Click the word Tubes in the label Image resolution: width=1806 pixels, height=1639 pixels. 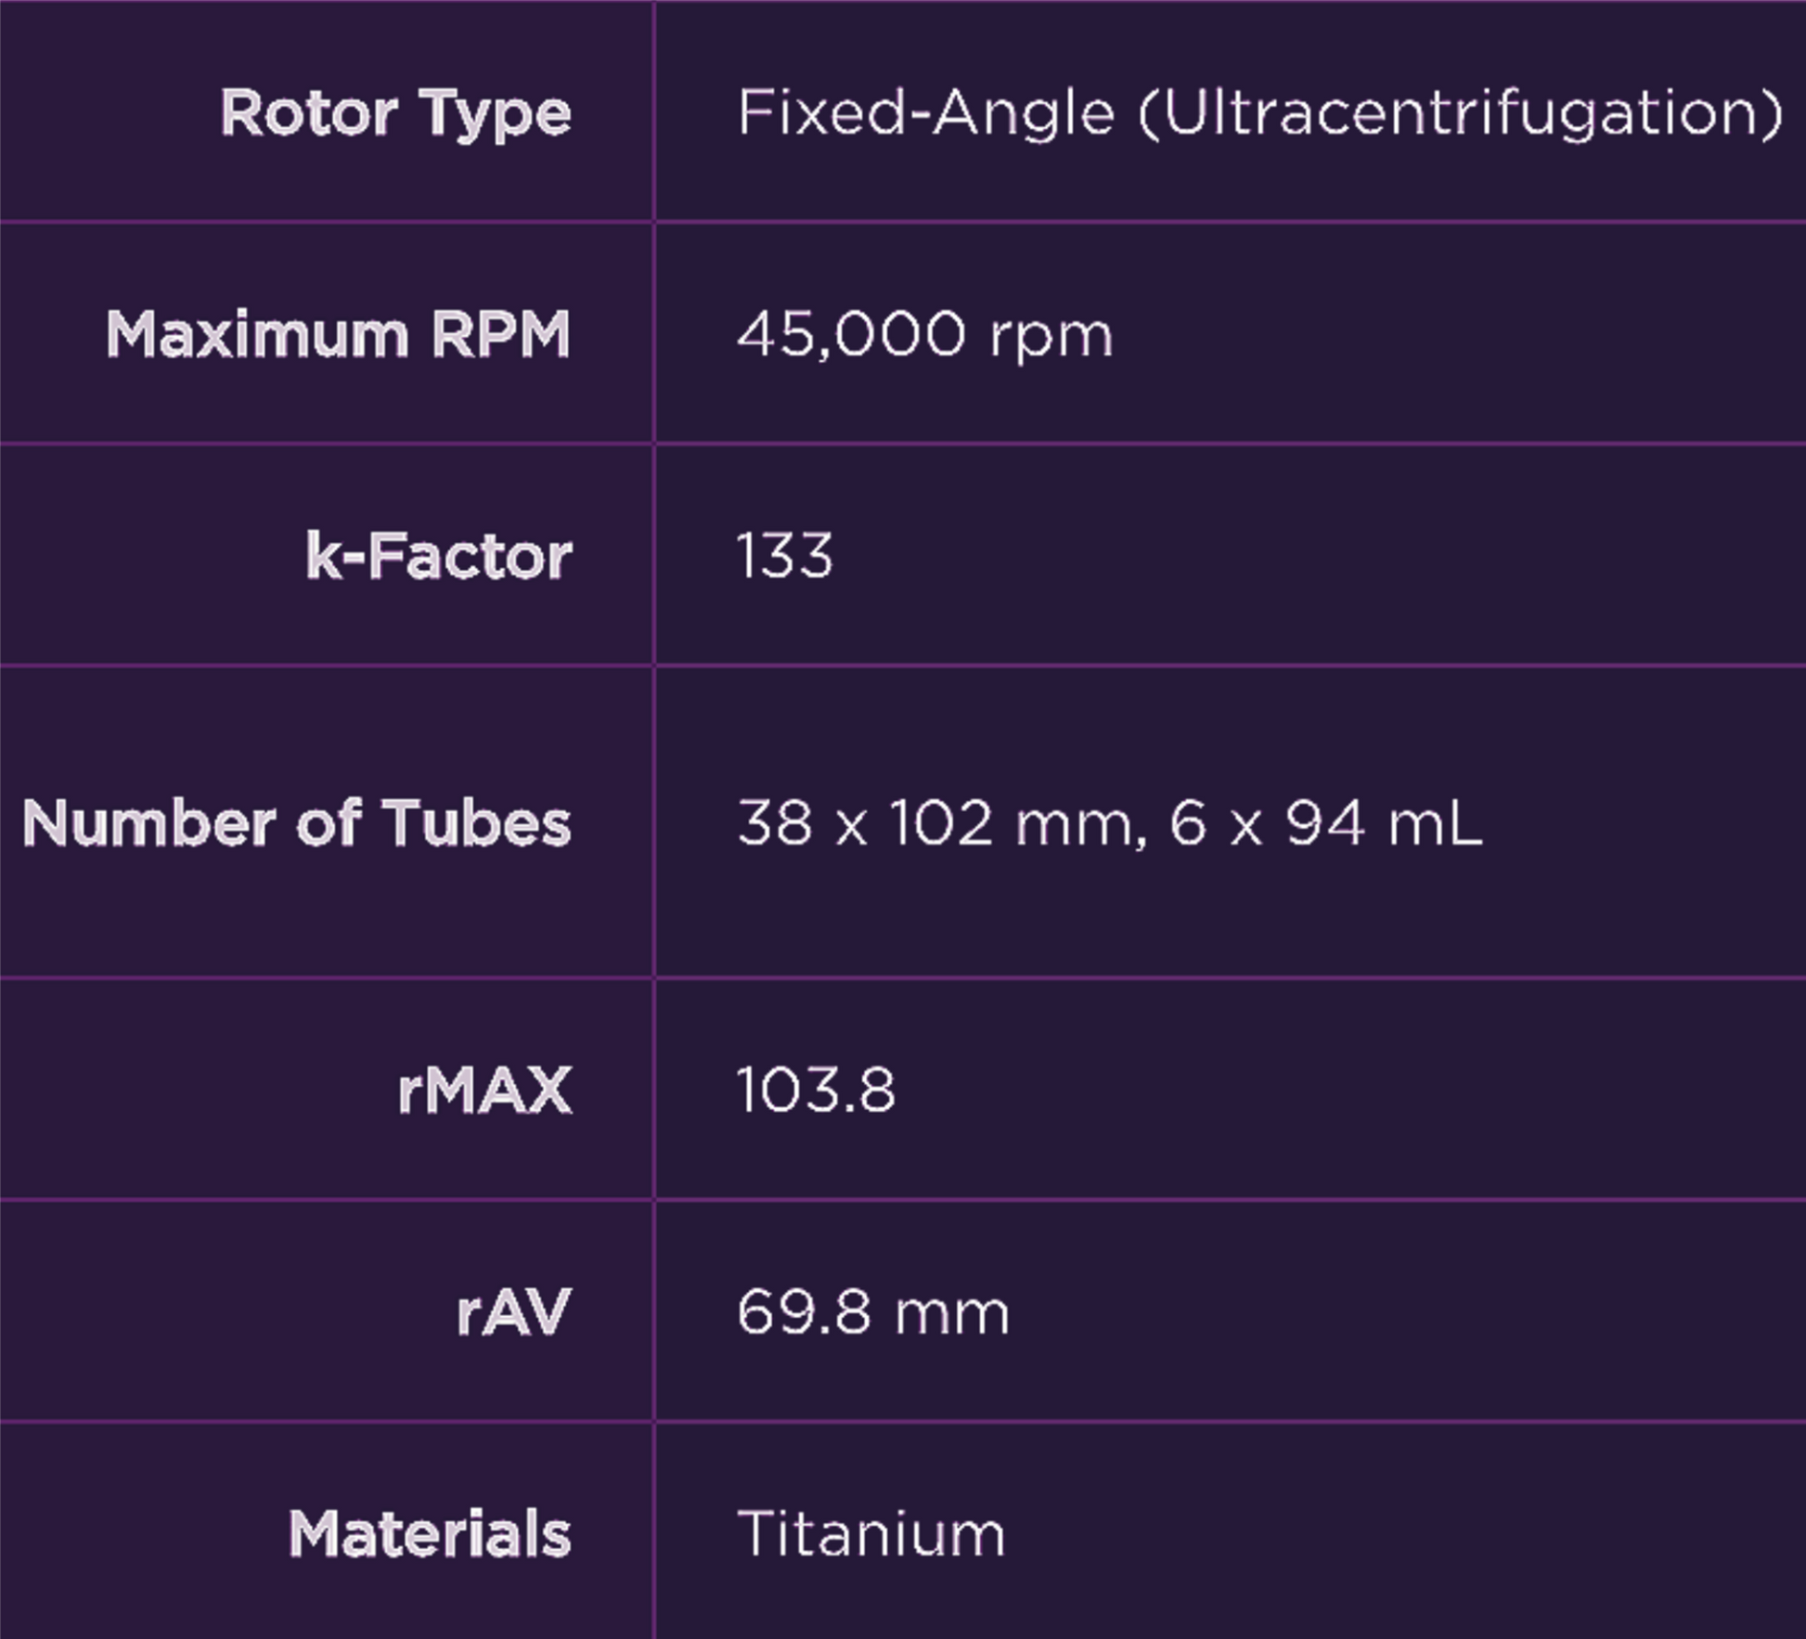(476, 823)
